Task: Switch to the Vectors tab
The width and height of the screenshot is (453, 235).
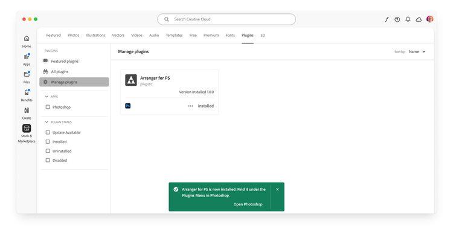Action: (118, 35)
